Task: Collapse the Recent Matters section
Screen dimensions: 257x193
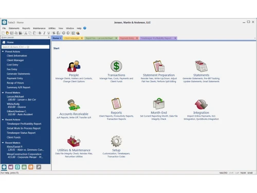Action: pyautogui.click(x=3, y=143)
